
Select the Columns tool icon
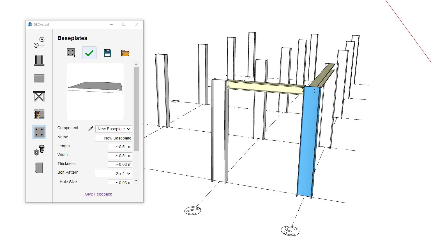pyautogui.click(x=39, y=60)
